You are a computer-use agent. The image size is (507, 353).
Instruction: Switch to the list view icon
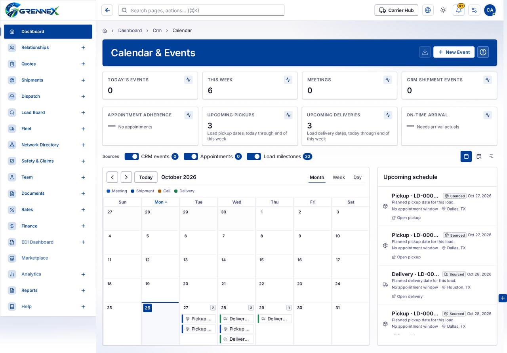pyautogui.click(x=491, y=156)
